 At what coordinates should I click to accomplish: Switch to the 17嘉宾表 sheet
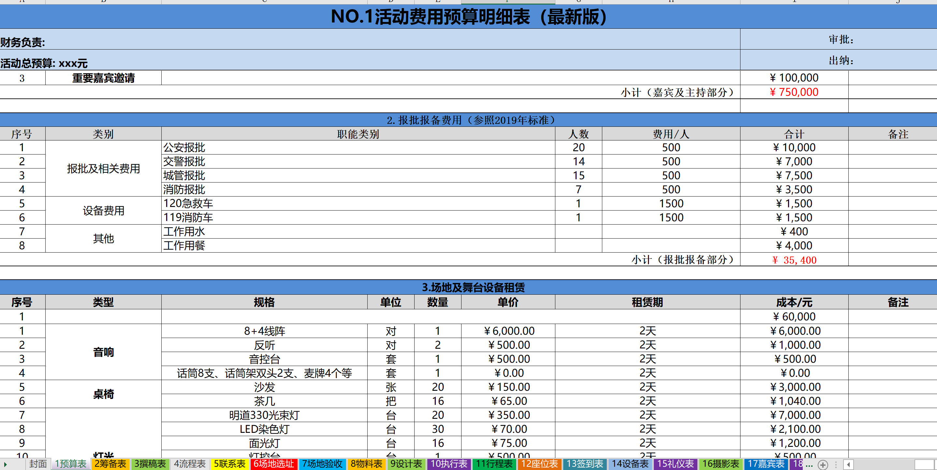click(766, 464)
